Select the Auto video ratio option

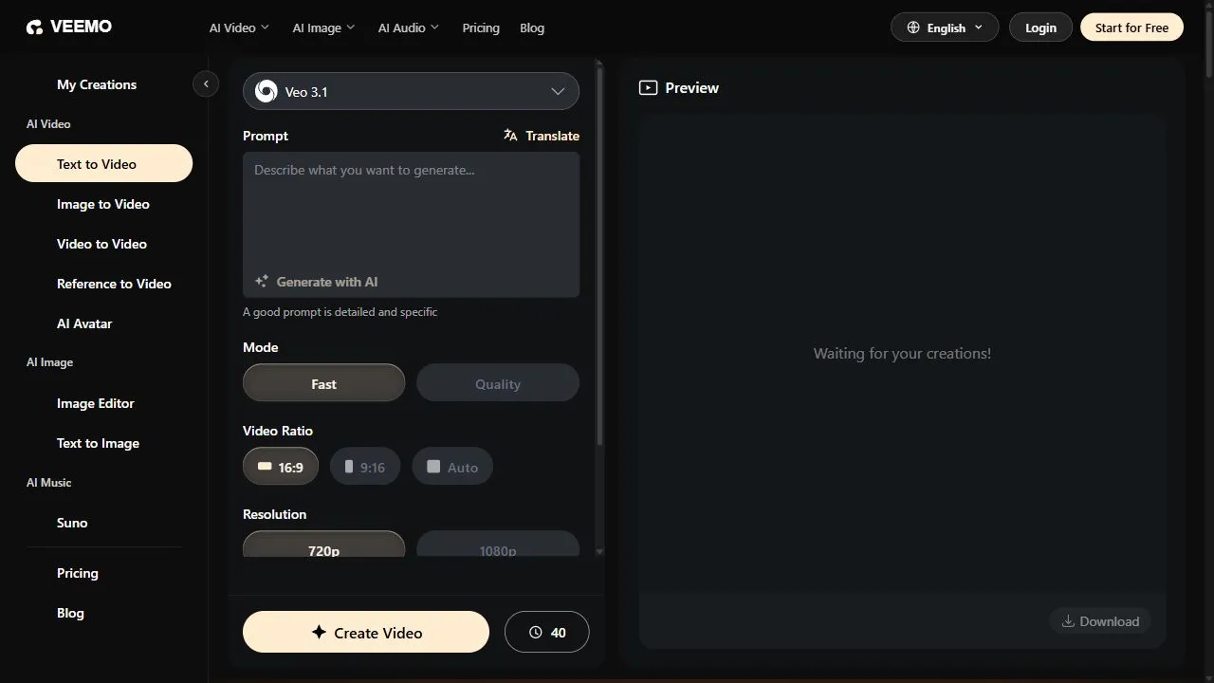pyautogui.click(x=452, y=467)
